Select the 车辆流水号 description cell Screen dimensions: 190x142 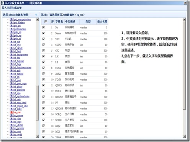[70, 33]
